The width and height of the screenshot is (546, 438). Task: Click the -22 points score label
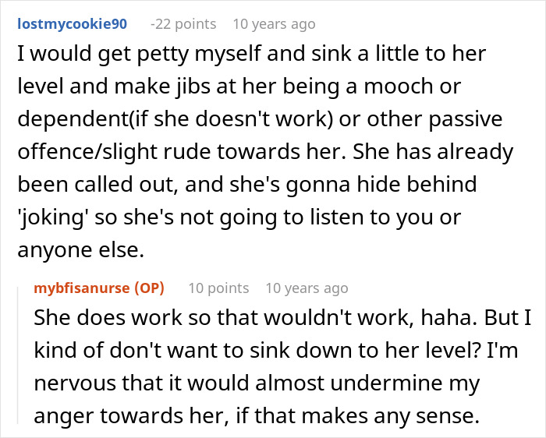(x=183, y=24)
